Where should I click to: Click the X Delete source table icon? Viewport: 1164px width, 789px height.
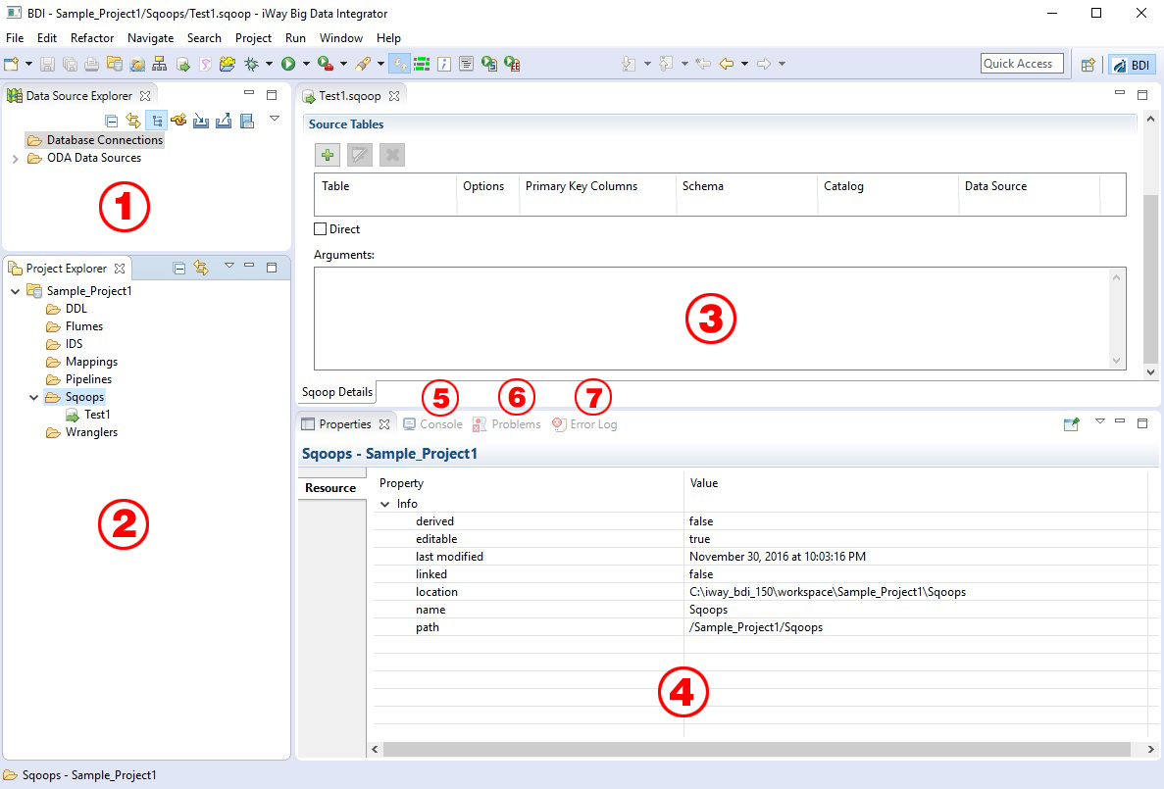pos(392,155)
